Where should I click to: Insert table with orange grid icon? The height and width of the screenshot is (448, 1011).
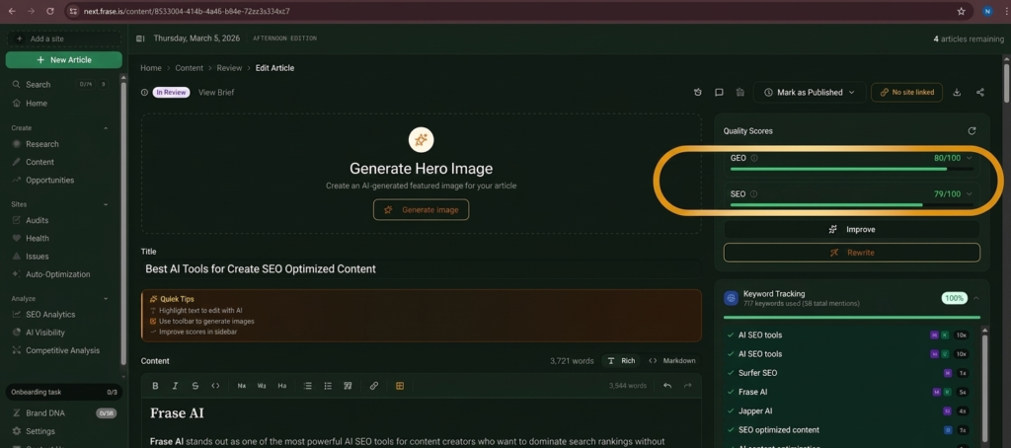400,386
